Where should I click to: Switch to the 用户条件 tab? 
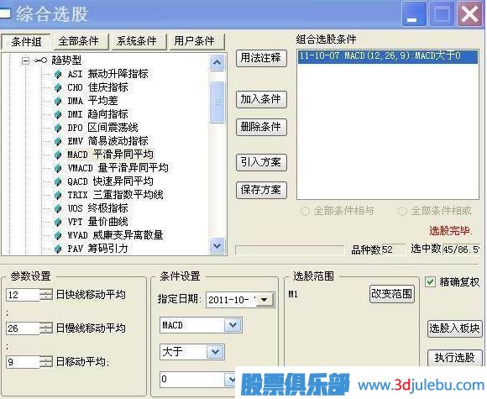coord(195,41)
